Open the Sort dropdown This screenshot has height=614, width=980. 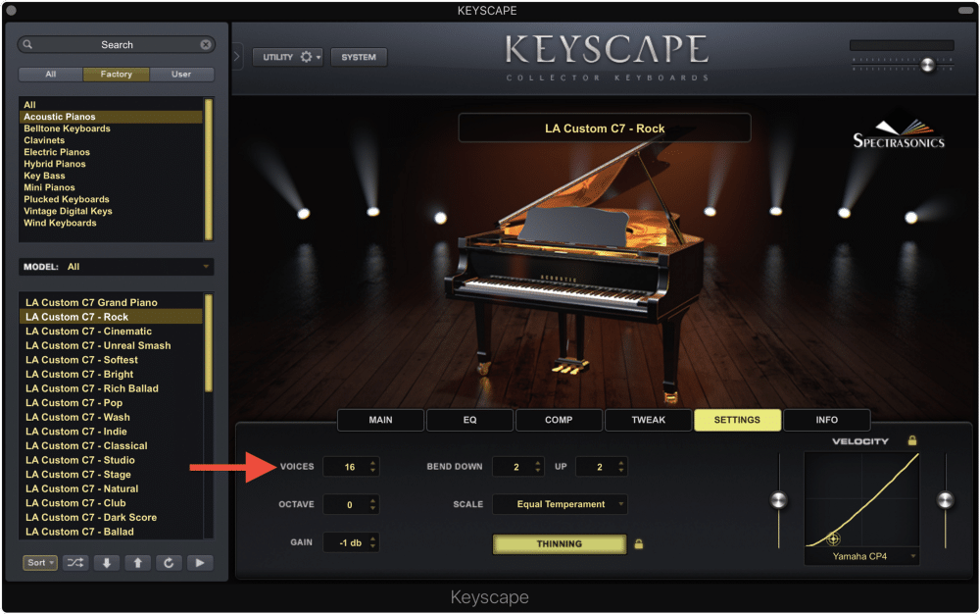click(40, 563)
